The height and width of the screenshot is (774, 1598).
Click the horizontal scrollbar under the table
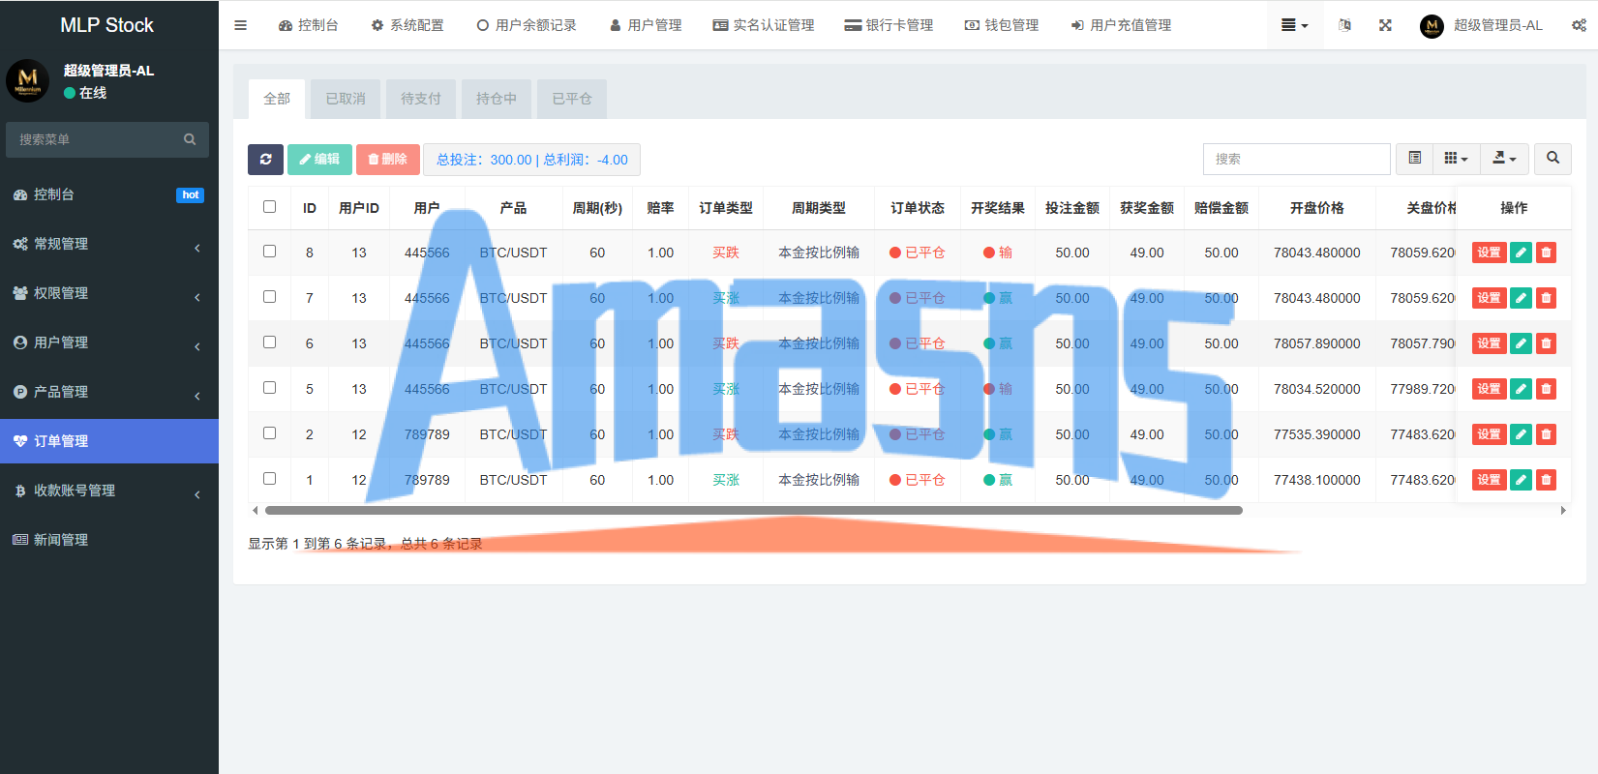[x=753, y=510]
